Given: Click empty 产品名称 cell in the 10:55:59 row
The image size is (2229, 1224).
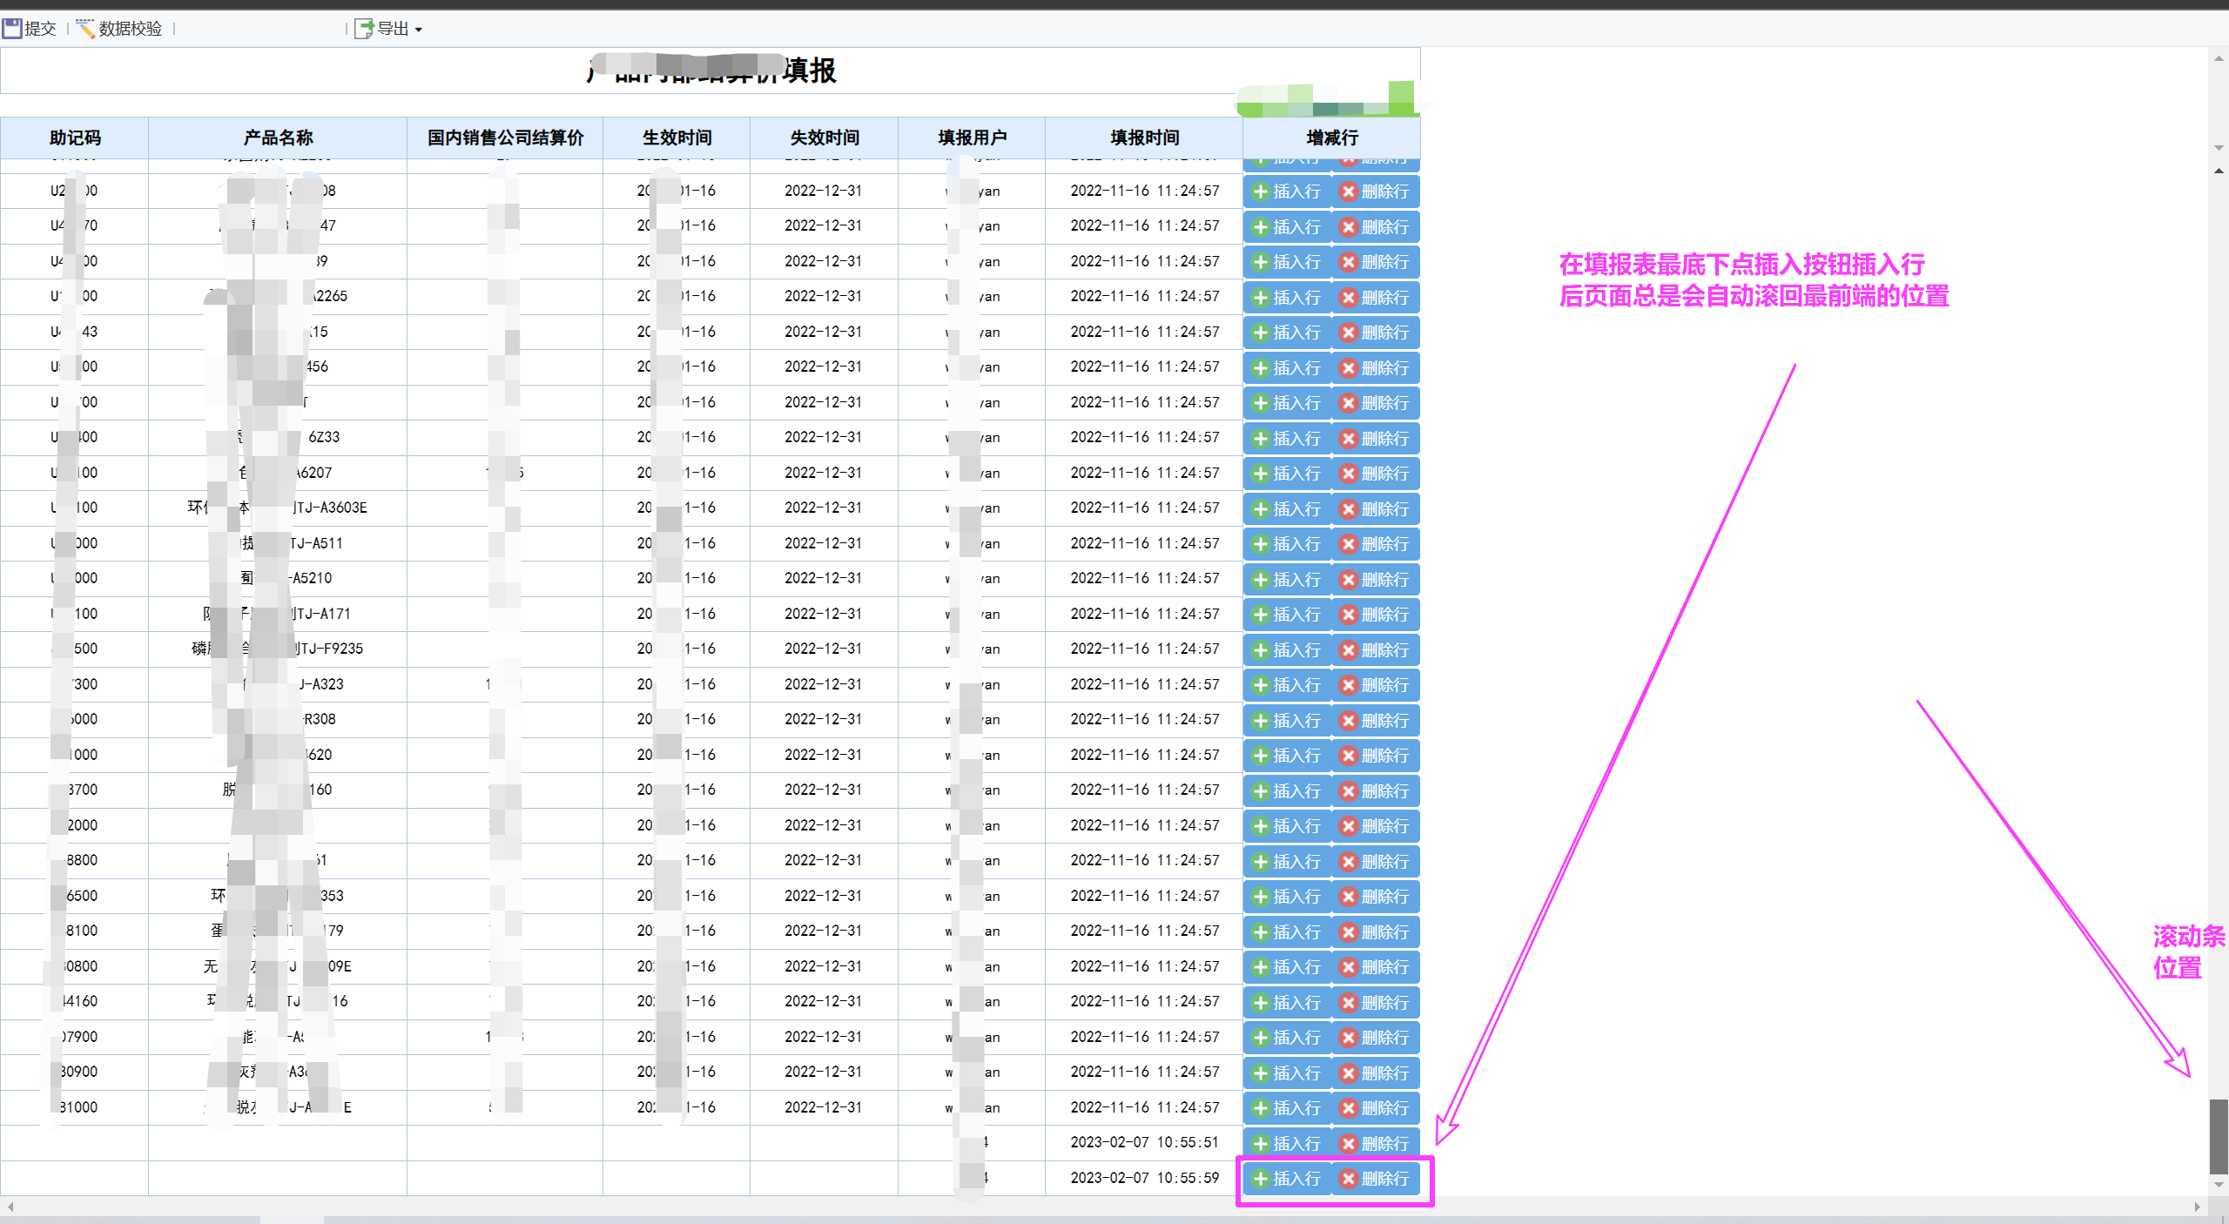Looking at the screenshot, I should pos(278,1178).
